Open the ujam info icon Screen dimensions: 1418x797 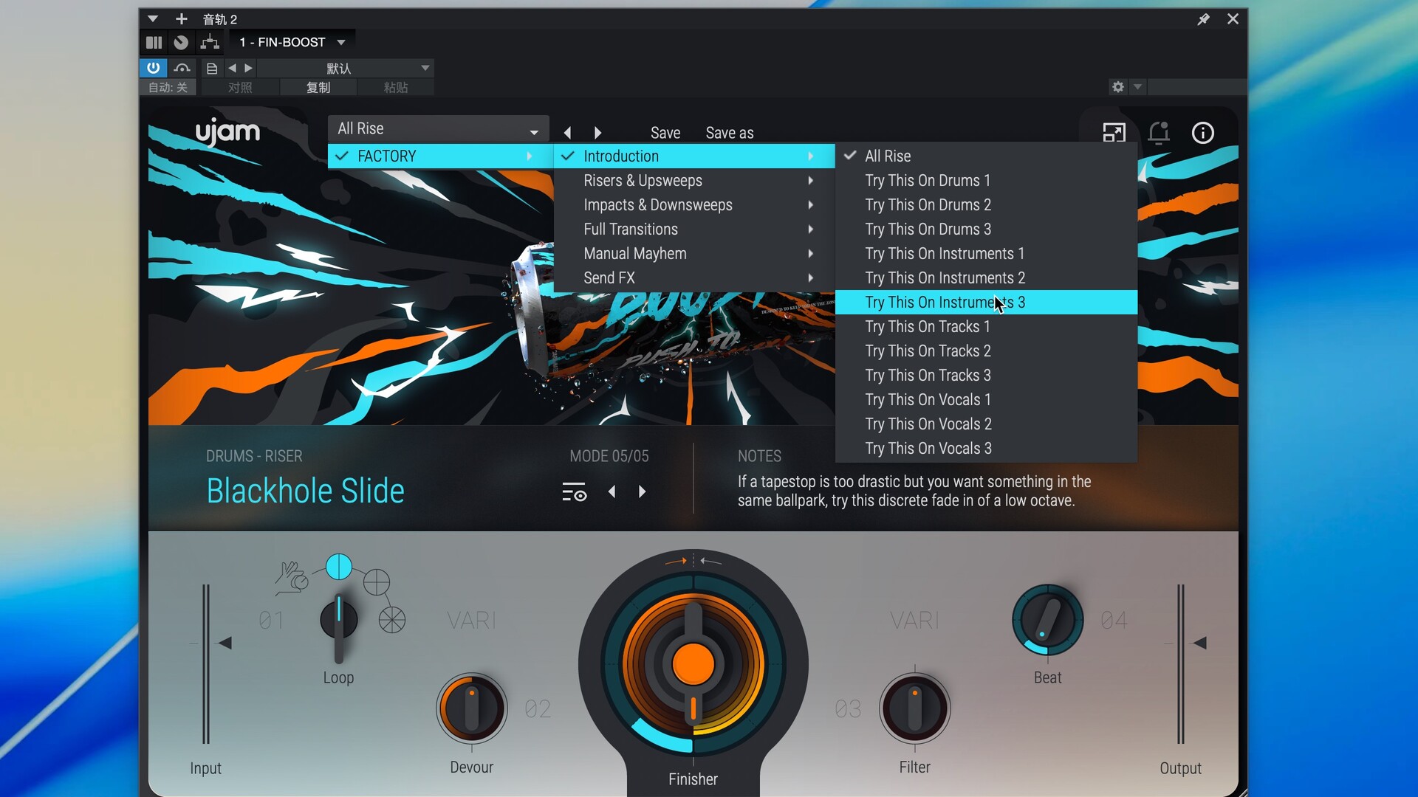tap(1203, 133)
